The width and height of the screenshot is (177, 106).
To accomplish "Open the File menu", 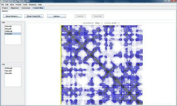I will [x=2, y=5].
